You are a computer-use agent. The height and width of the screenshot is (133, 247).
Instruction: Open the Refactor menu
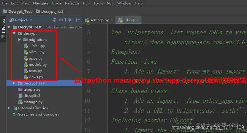tap(72, 3)
